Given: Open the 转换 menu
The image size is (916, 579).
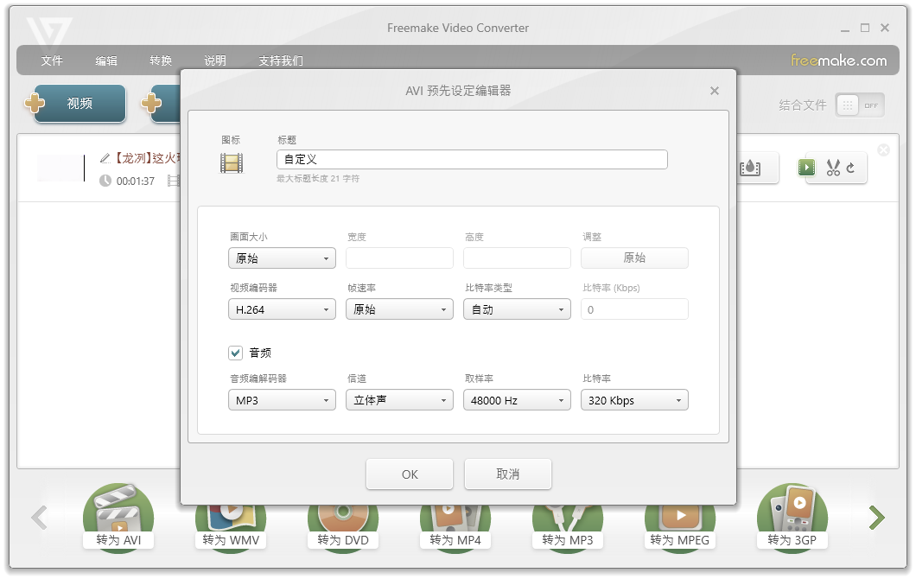Looking at the screenshot, I should (160, 60).
